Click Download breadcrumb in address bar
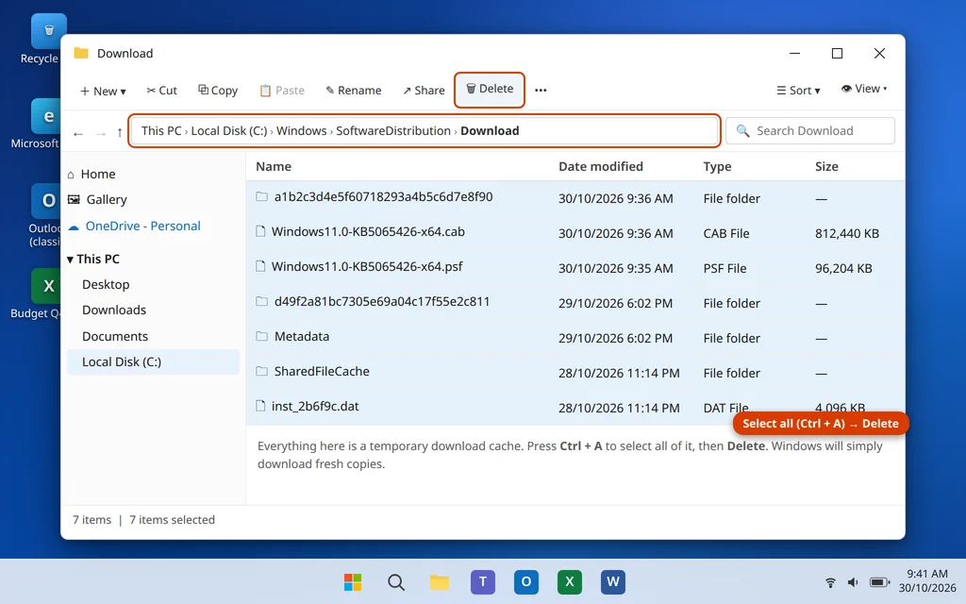966x604 pixels. point(490,130)
